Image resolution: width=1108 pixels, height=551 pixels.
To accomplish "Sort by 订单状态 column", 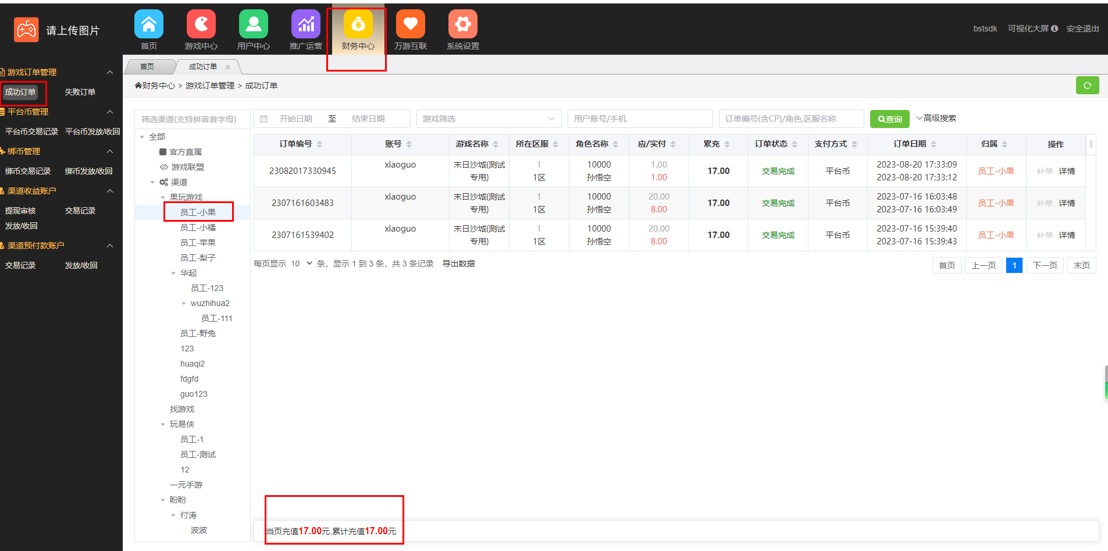I will click(795, 144).
